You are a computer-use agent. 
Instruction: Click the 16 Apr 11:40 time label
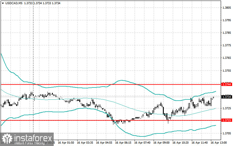pyautogui.click(x=200, y=143)
